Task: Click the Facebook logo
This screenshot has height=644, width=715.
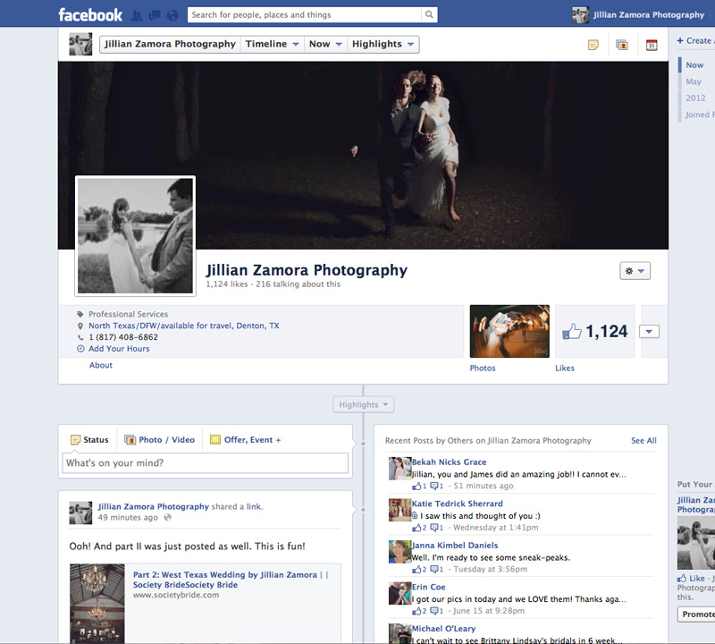Action: click(x=90, y=14)
